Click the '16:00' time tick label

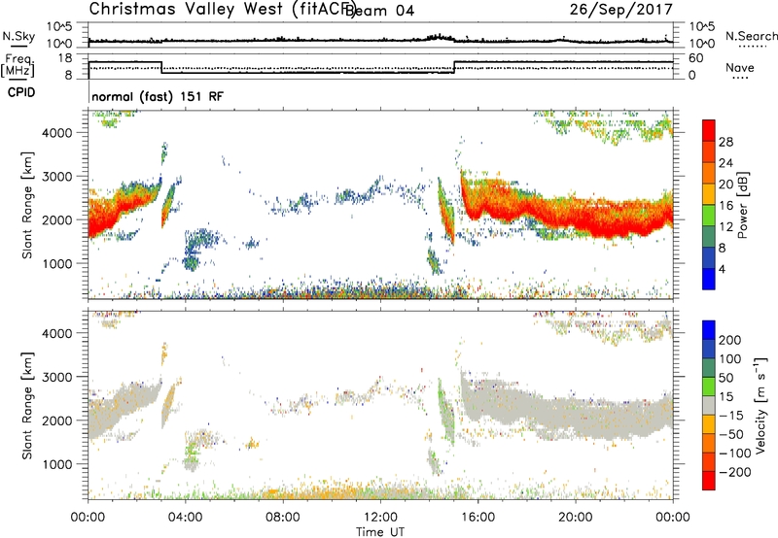[477, 518]
